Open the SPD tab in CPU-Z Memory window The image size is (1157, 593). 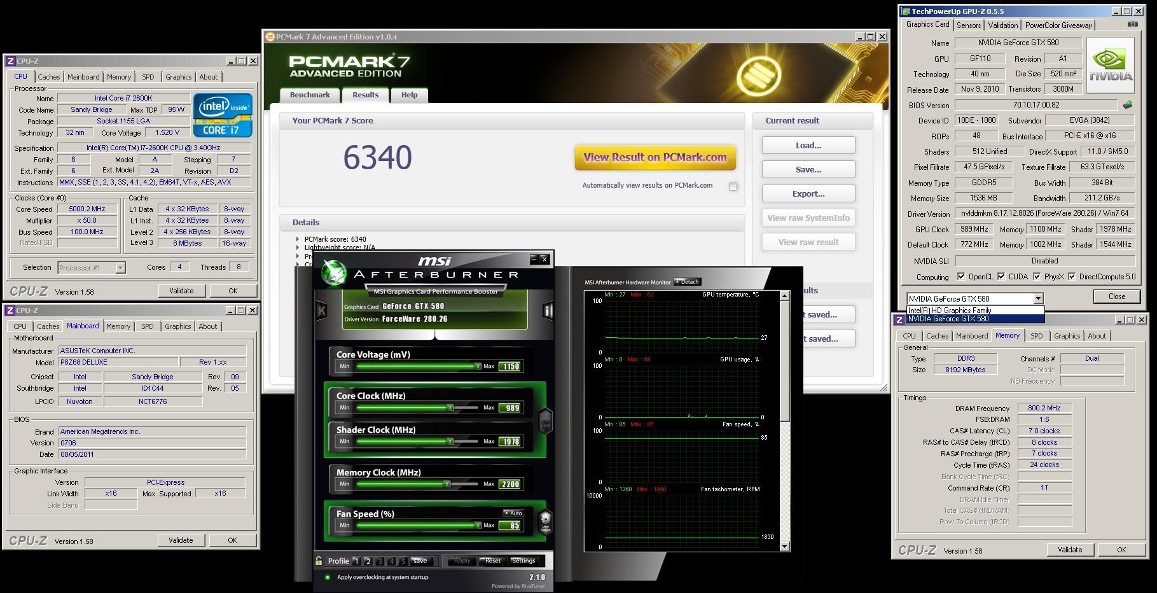pyautogui.click(x=1036, y=336)
